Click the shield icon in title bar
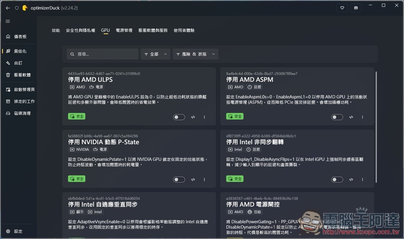This screenshot has height=239, width=404. click(17, 8)
